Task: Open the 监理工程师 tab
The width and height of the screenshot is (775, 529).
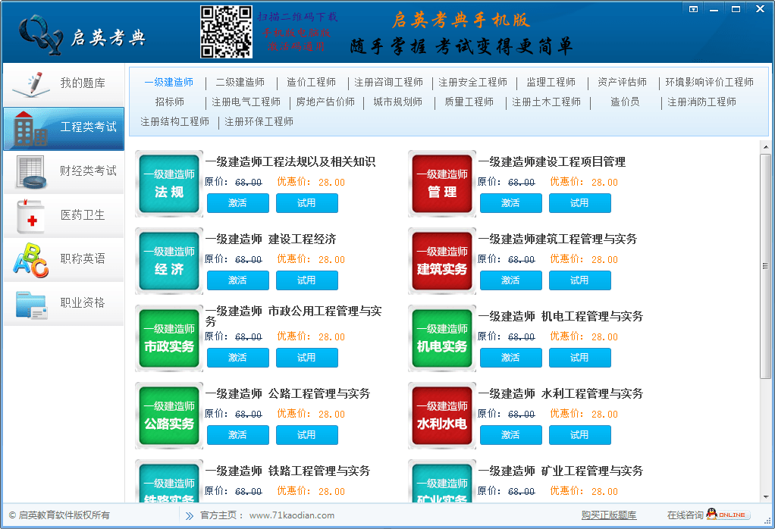Action: point(551,82)
